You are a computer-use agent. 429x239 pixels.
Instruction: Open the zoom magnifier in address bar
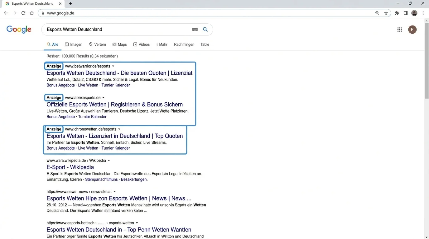(x=377, y=13)
